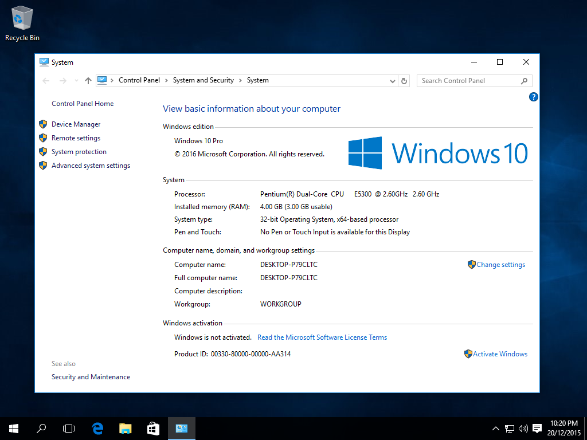
Task: Open Remote settings
Action: point(76,138)
